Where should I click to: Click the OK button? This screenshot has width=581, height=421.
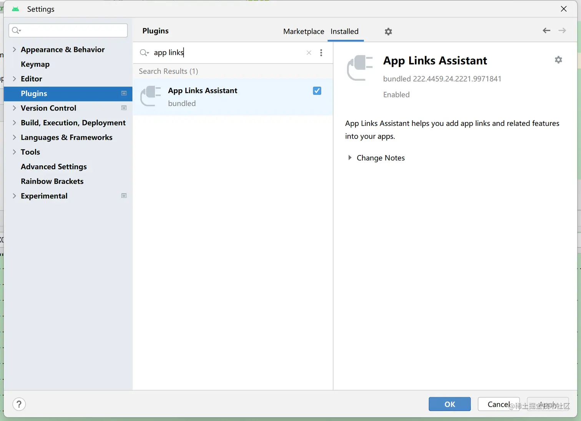(450, 404)
